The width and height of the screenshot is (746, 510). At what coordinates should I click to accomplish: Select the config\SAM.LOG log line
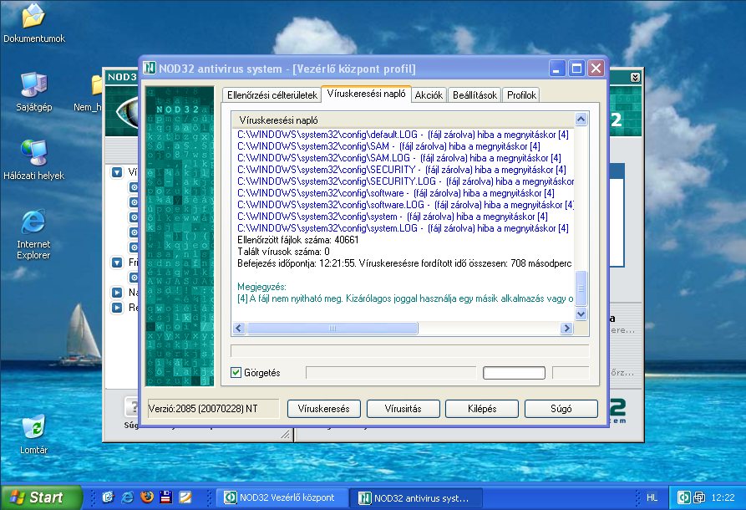pyautogui.click(x=399, y=158)
